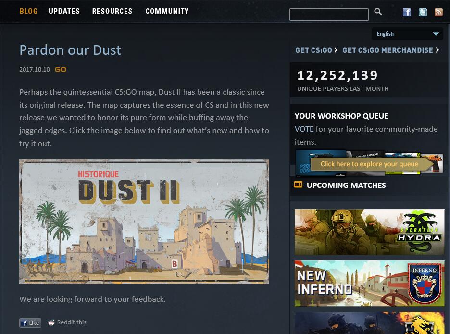Click the VOTE link in workshop queue

click(x=304, y=129)
